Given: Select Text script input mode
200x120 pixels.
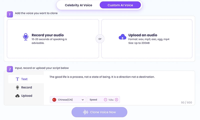Looking at the screenshot, I should (x=24, y=79).
